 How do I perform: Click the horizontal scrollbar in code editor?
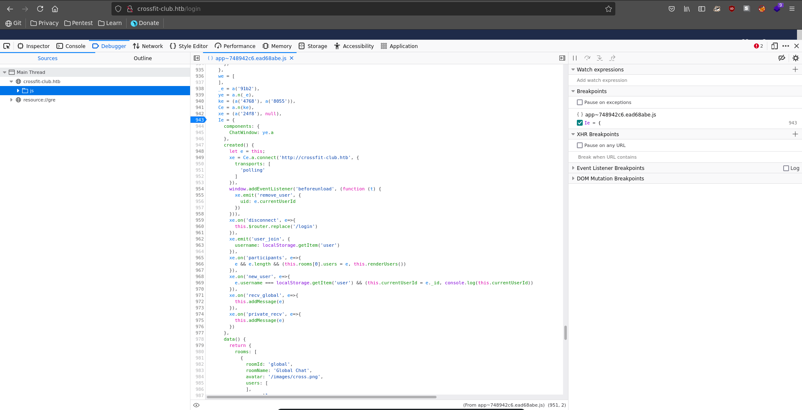(x=322, y=397)
